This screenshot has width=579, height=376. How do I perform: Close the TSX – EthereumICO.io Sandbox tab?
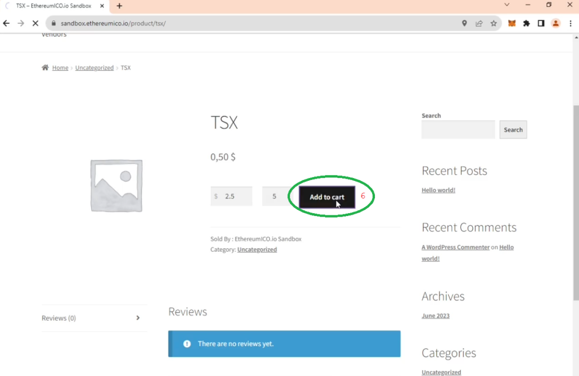pos(103,6)
